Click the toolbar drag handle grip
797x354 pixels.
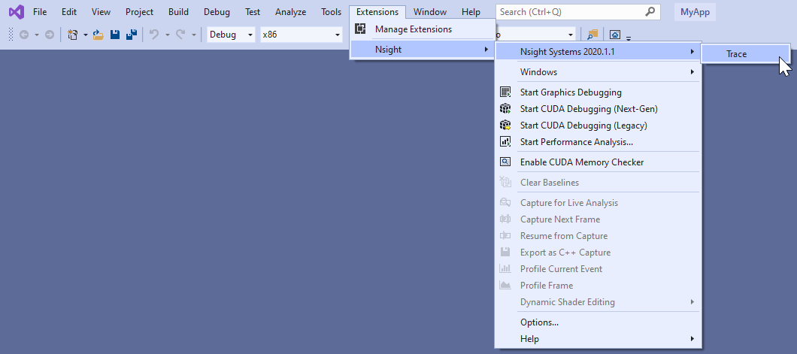pos(11,35)
